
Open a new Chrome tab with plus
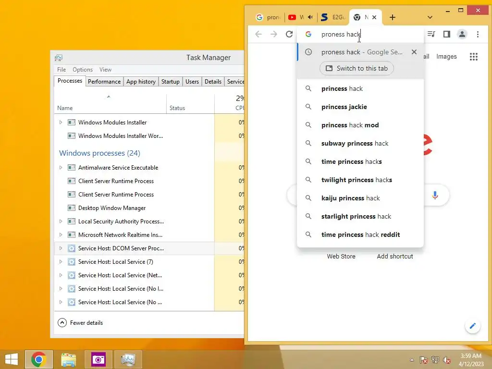tap(392, 17)
